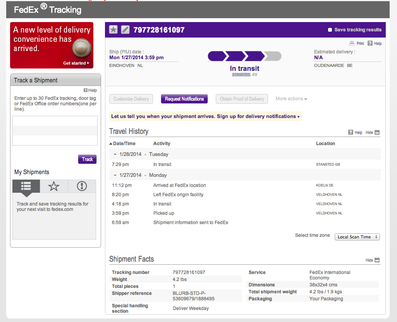This screenshot has height=322, width=397.
Task: Open the starred shipments tab in My Shipments
Action: (x=54, y=186)
